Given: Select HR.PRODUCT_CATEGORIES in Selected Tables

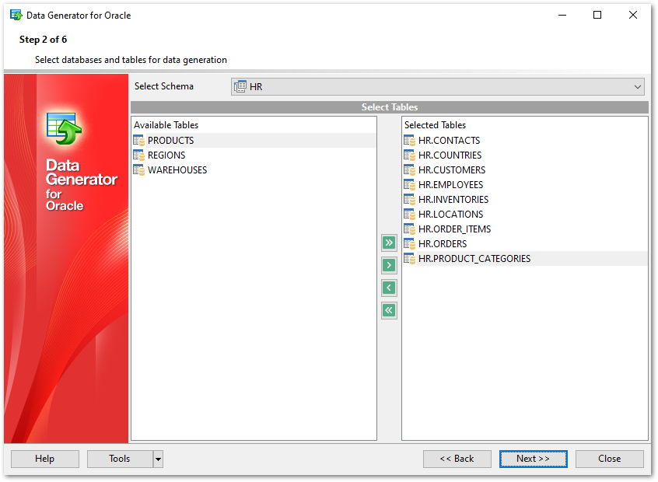Looking at the screenshot, I should (524, 258).
